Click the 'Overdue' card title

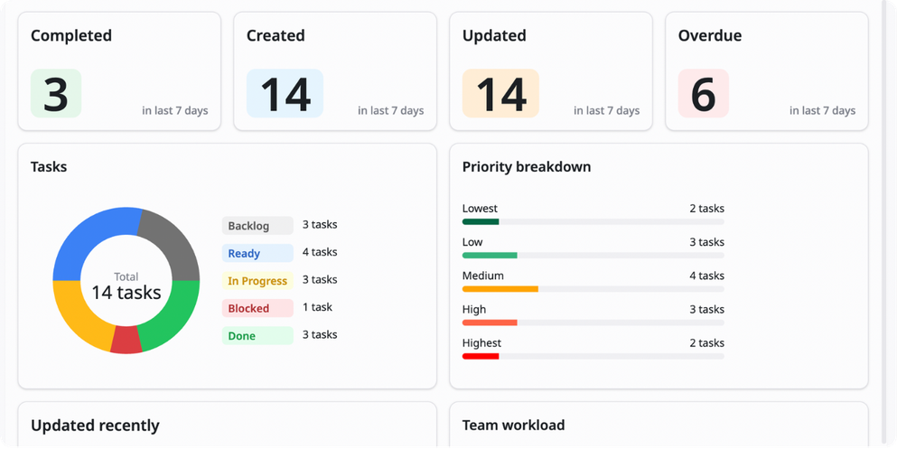(x=709, y=35)
